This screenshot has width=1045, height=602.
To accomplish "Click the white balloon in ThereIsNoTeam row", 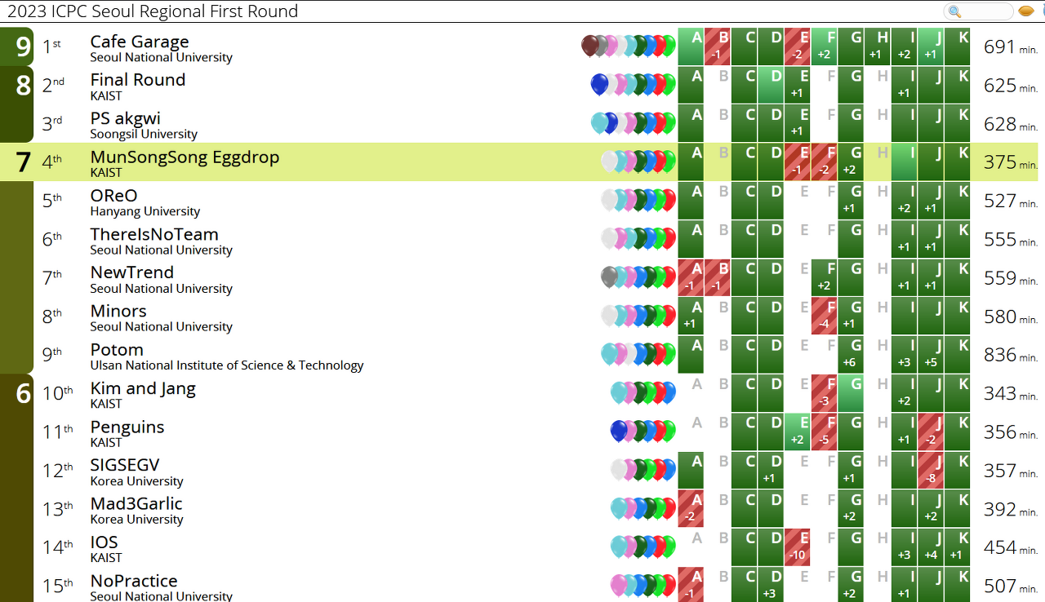I will (609, 238).
